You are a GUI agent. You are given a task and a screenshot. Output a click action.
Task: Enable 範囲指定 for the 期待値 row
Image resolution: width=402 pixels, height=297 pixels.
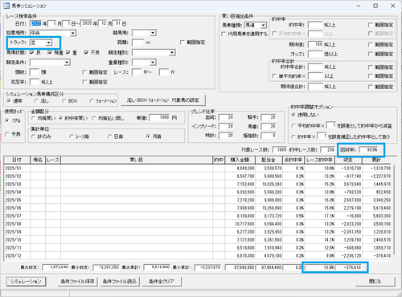(x=371, y=44)
